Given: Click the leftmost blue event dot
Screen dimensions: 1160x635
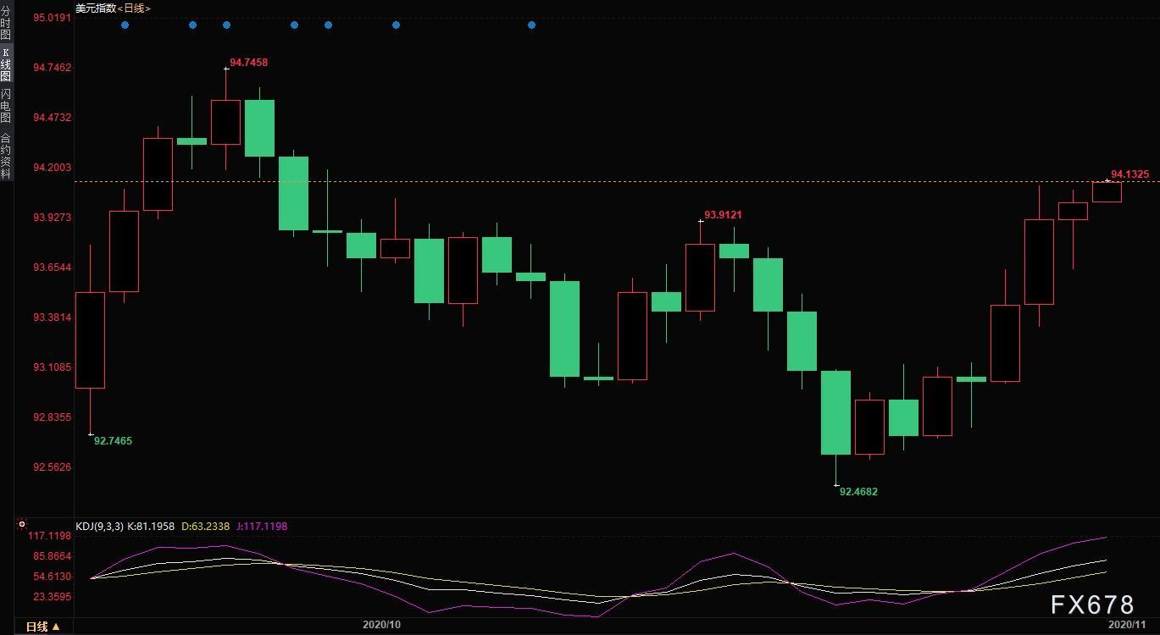Looking at the screenshot, I should pos(125,25).
